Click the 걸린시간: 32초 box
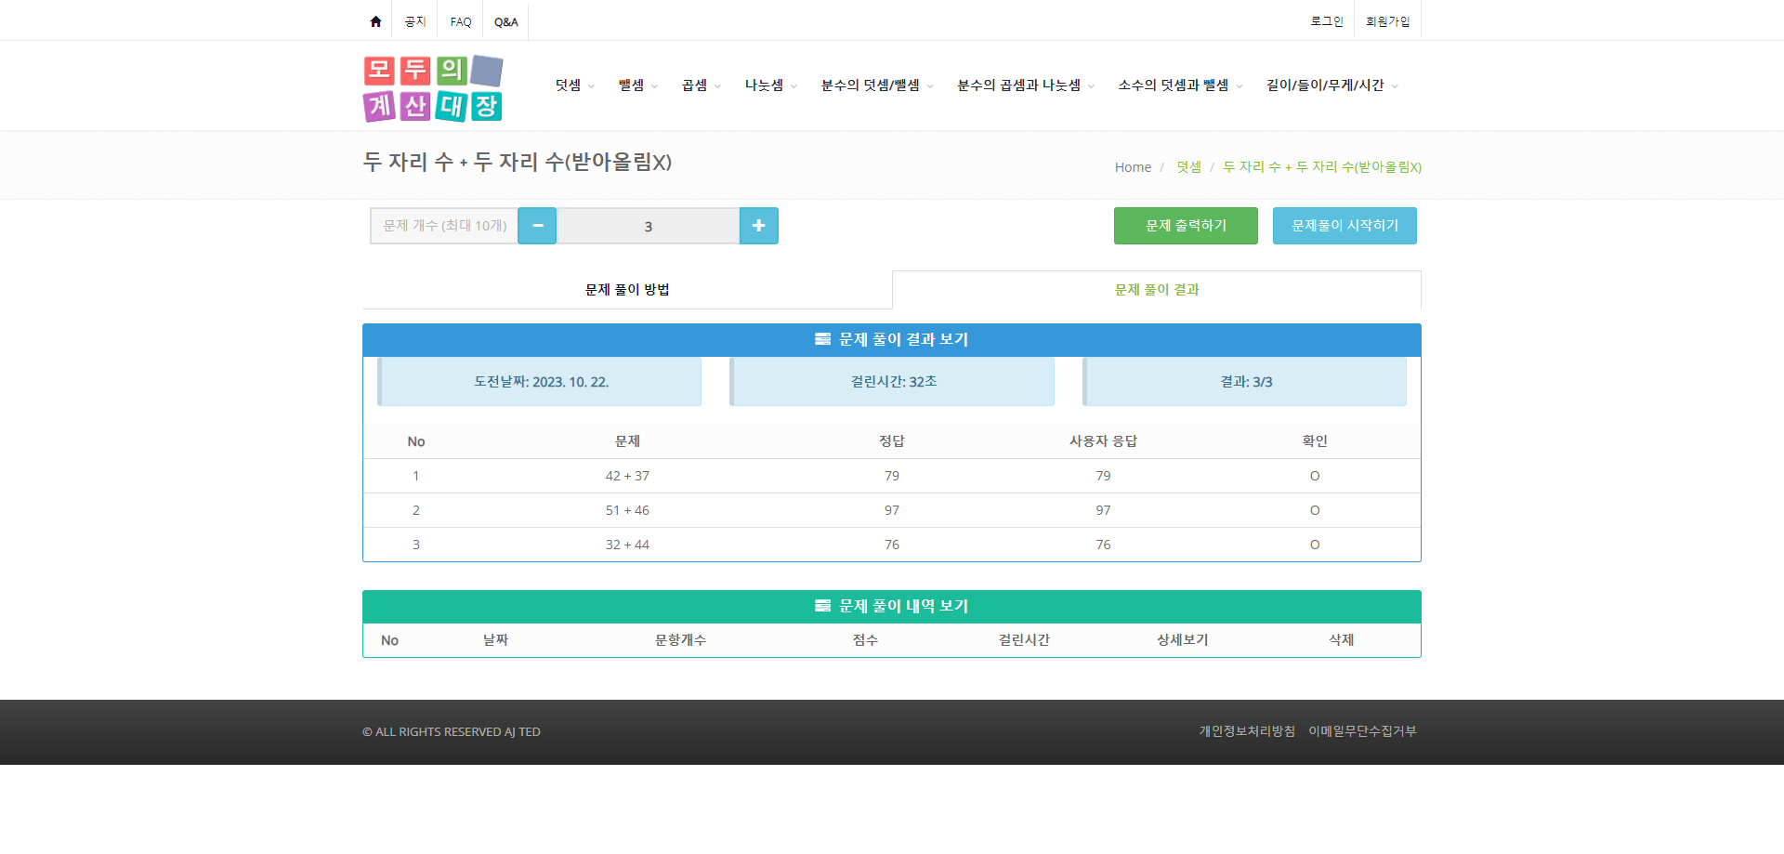 tap(892, 382)
